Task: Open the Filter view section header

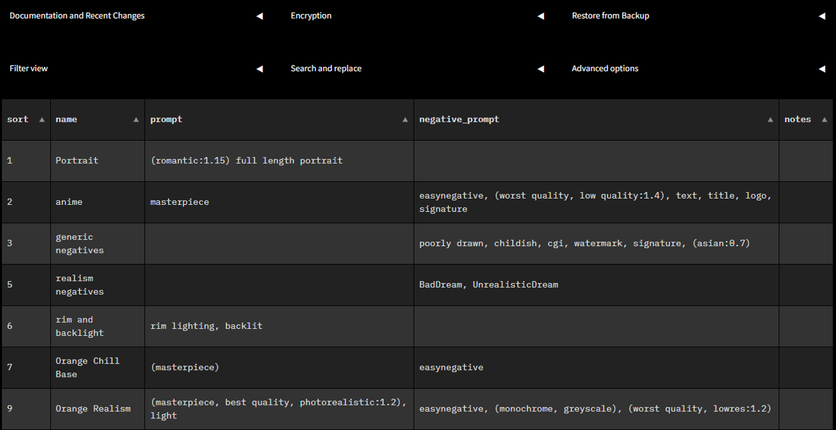Action: 28,68
